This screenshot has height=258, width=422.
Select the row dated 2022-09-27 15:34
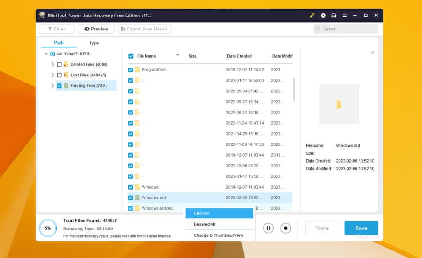click(210, 102)
